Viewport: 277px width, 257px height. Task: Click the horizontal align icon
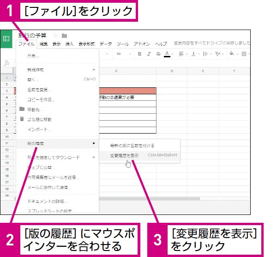pyautogui.click(x=181, y=54)
